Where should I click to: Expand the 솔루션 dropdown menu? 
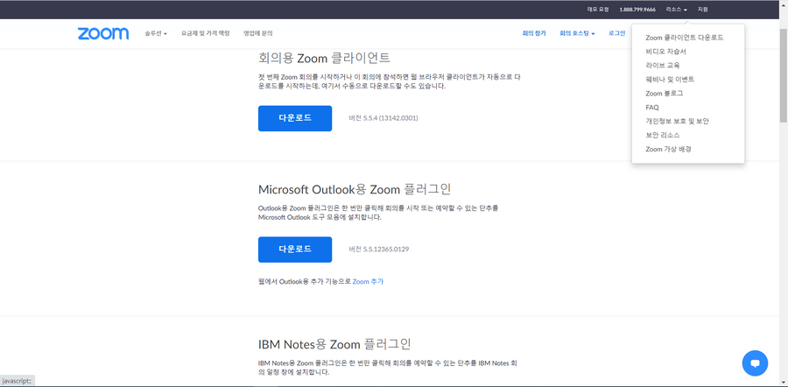[156, 33]
